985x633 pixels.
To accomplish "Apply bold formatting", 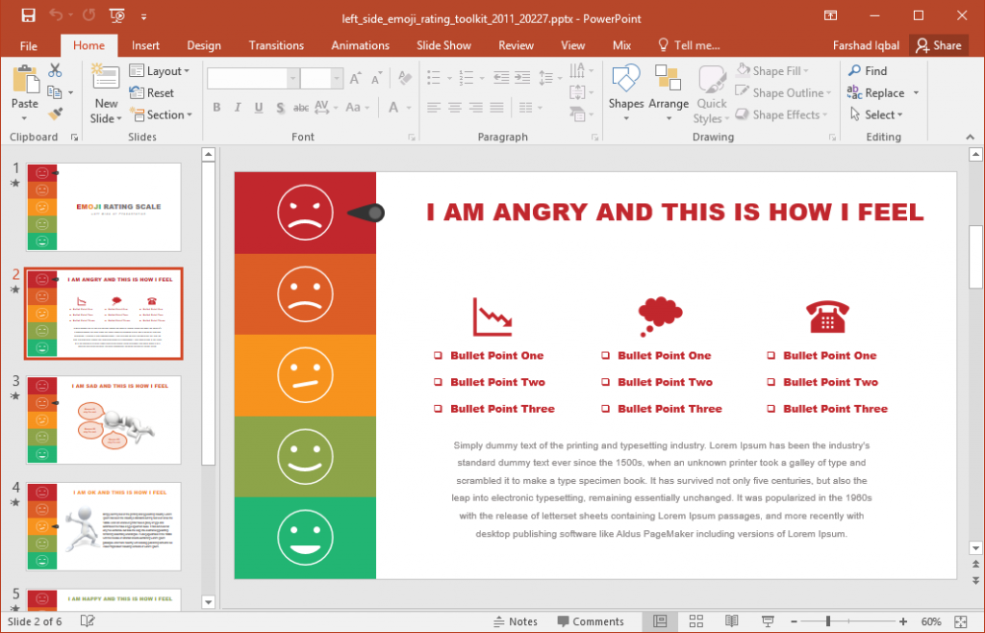I will pyautogui.click(x=216, y=107).
